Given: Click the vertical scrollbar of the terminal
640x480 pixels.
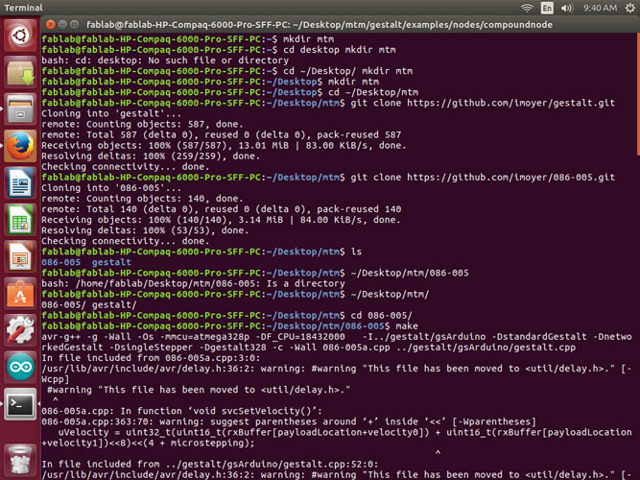Looking at the screenshot, I should (x=638, y=94).
